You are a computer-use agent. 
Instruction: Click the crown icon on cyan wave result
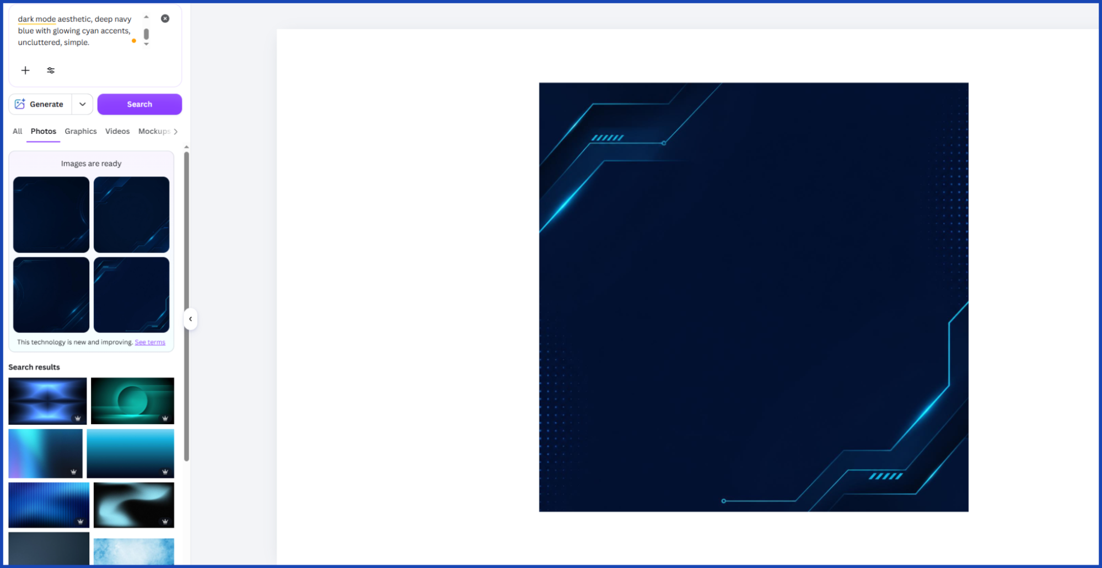165,521
